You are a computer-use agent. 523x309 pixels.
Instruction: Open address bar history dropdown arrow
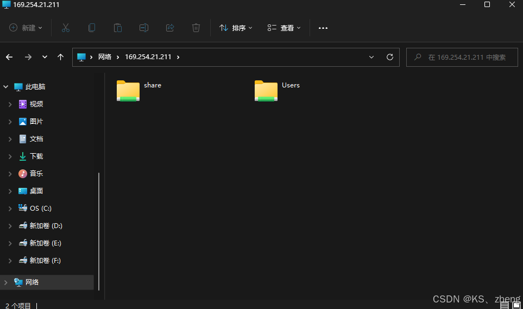click(371, 57)
